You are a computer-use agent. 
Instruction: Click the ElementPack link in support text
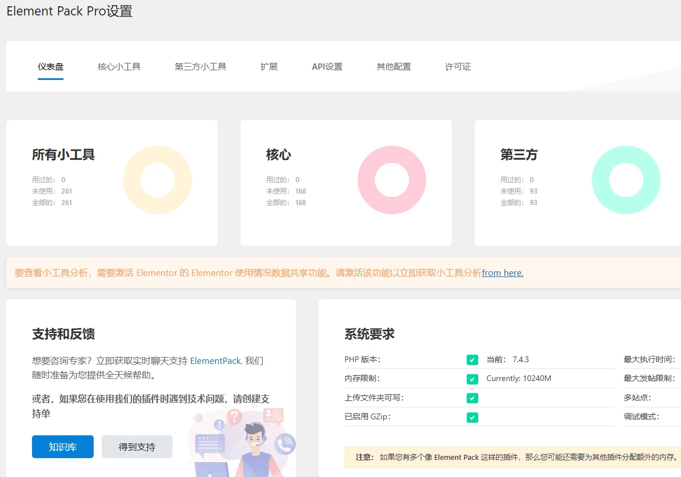click(215, 360)
